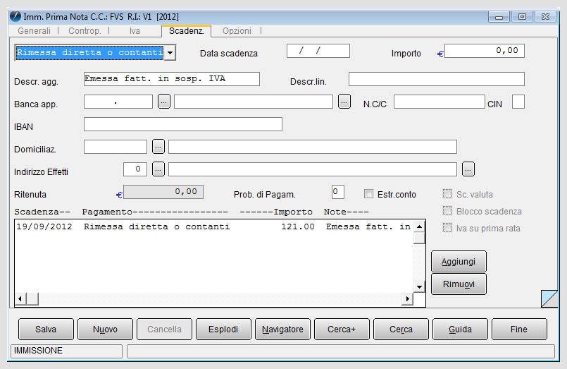Click the bank name field before N.C/C
567x369 pixels.
(x=254, y=102)
